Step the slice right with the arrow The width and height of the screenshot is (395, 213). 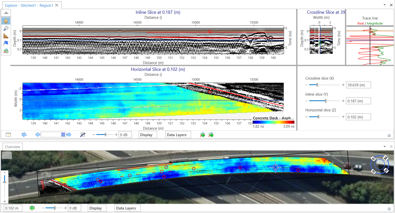tap(69, 135)
